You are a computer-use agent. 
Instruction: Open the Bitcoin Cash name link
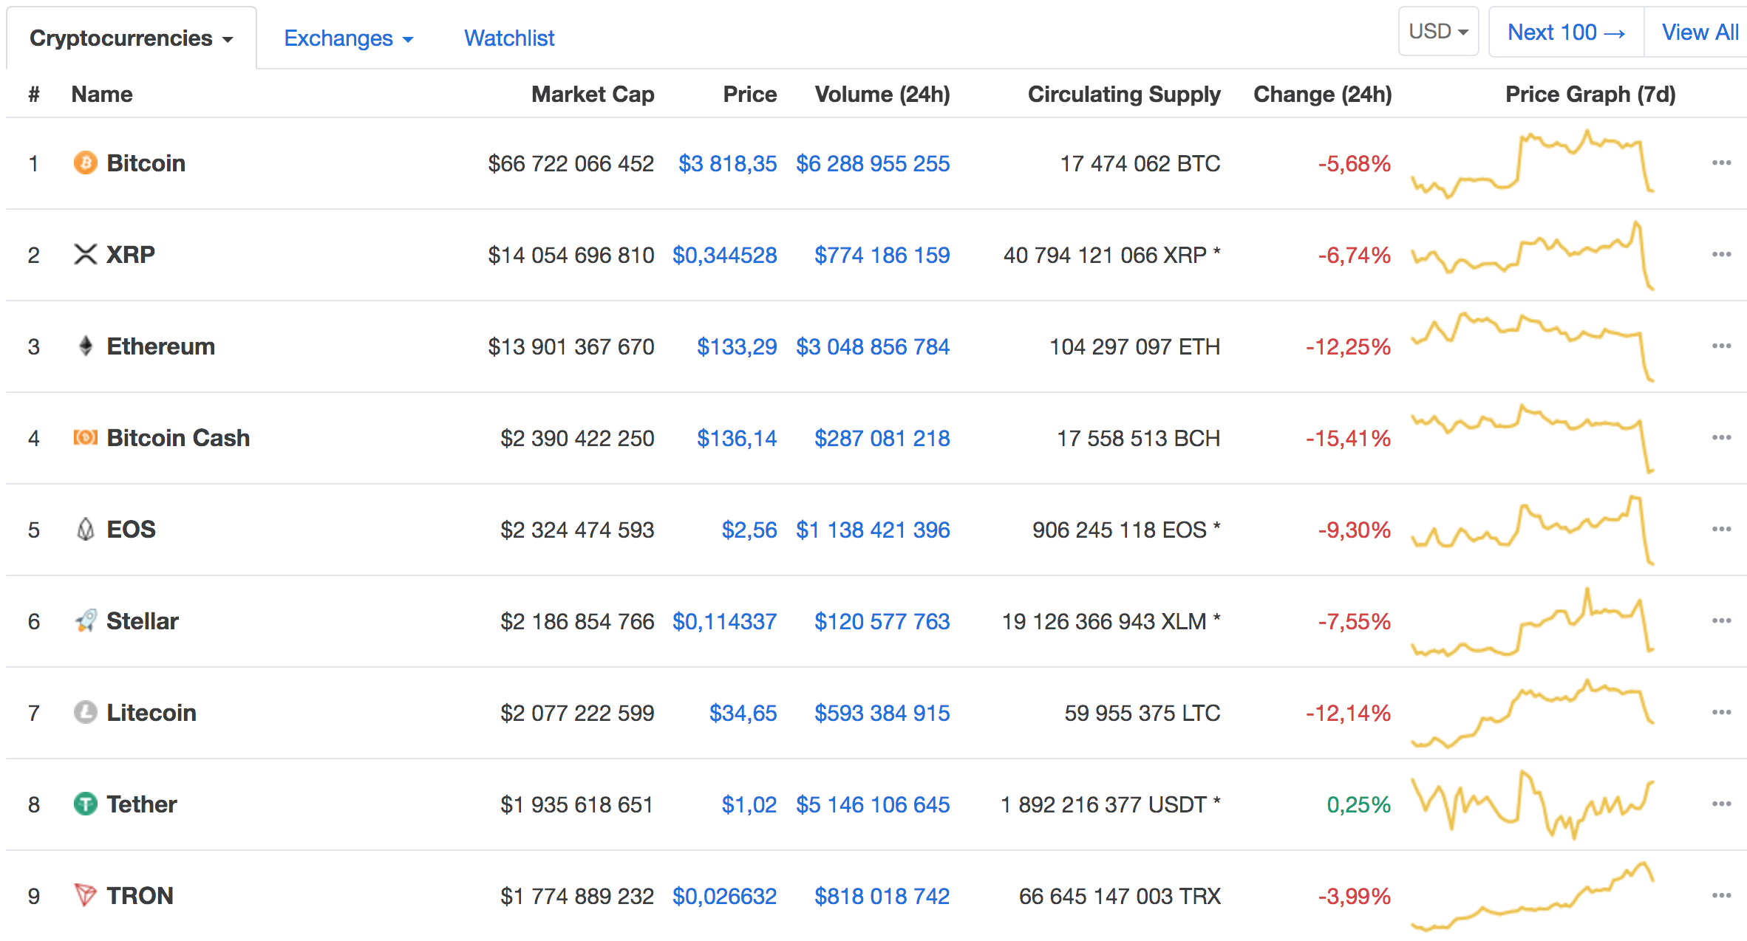click(x=178, y=437)
